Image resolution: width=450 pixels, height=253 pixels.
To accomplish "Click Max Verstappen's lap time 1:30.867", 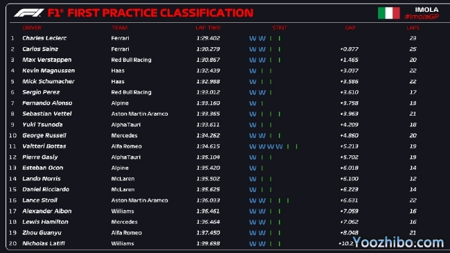I will pos(208,60).
